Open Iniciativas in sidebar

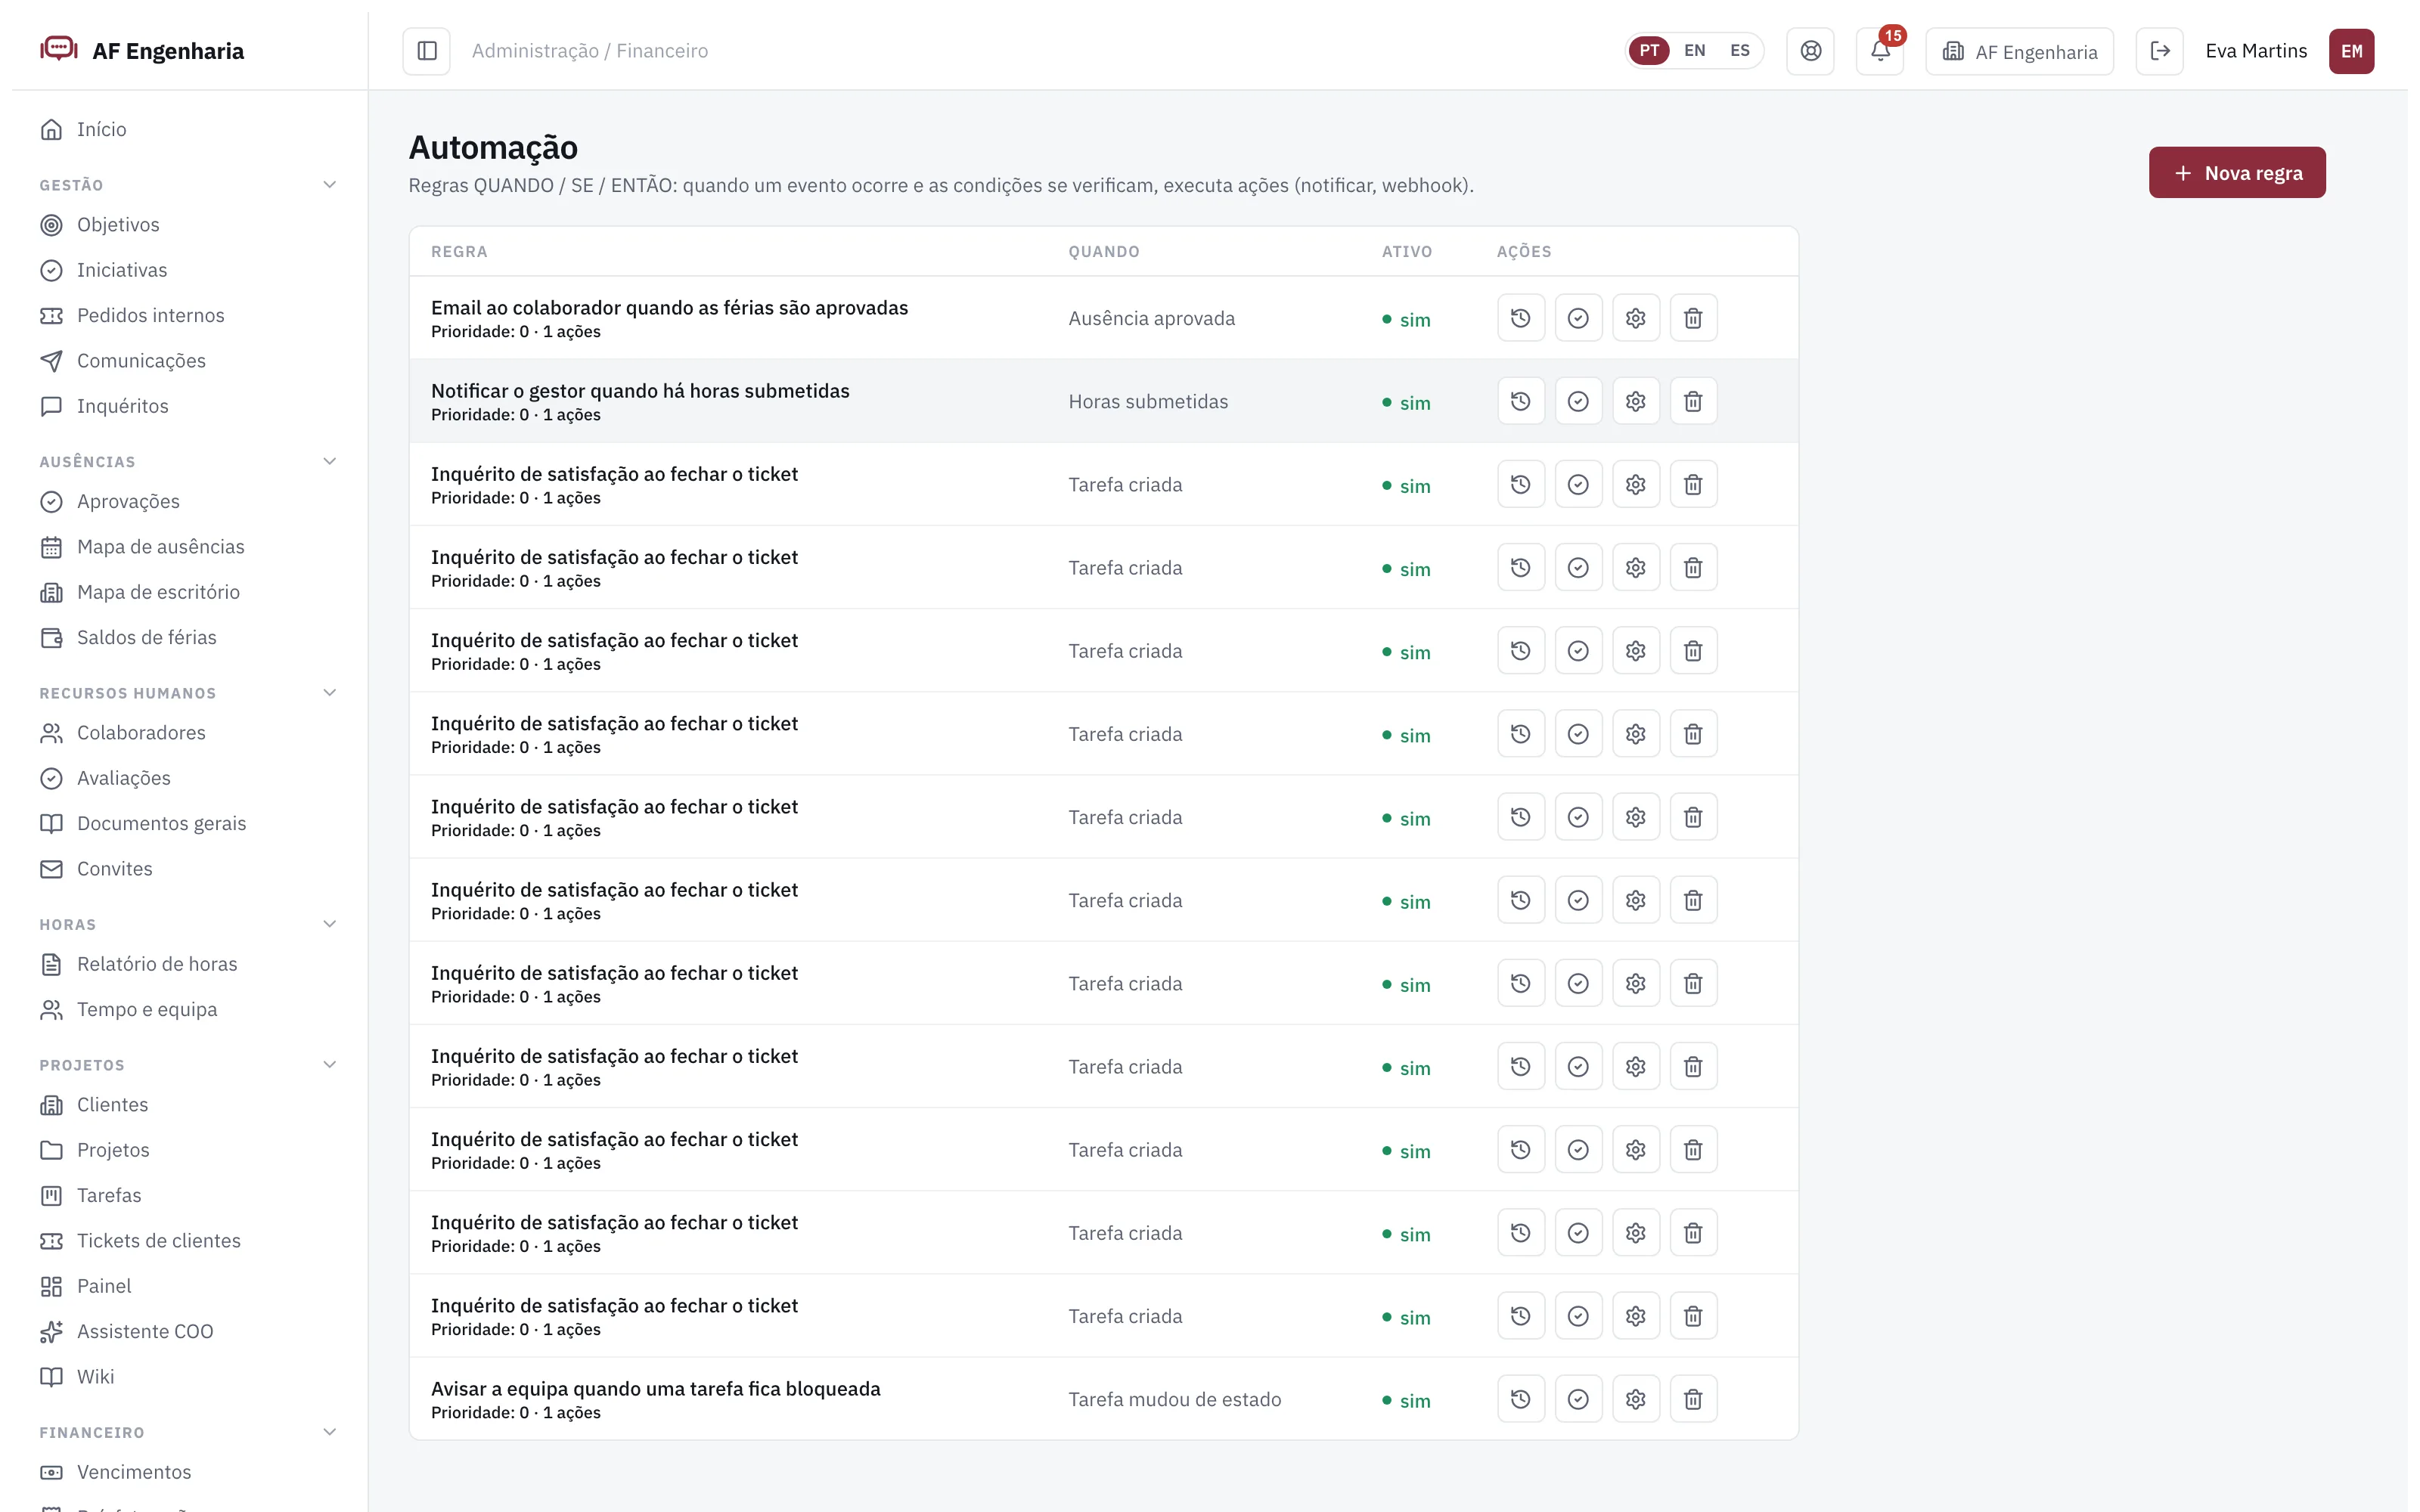click(189, 270)
